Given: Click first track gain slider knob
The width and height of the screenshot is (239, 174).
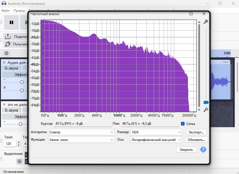Looking at the screenshot, I should [x=22, y=82].
